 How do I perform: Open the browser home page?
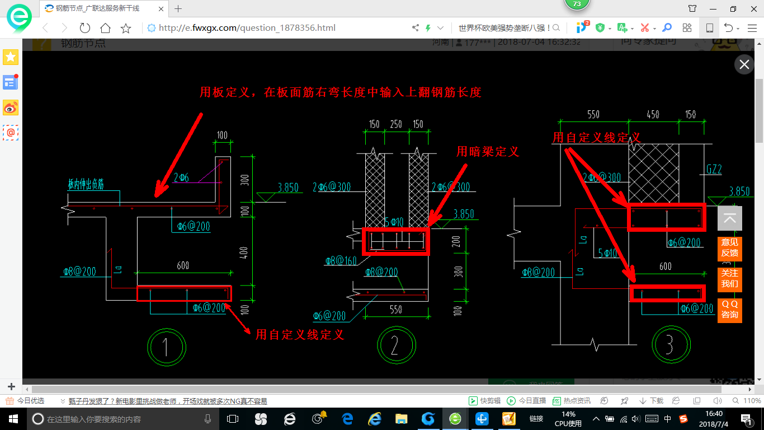tap(105, 28)
